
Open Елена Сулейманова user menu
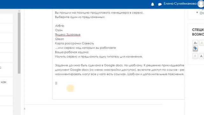tap(180, 4)
